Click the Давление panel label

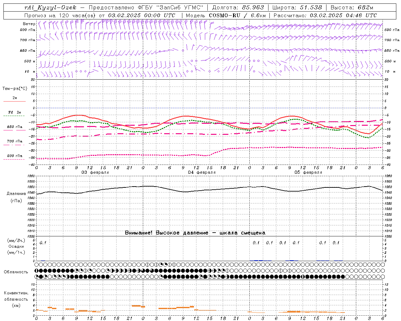16,194
